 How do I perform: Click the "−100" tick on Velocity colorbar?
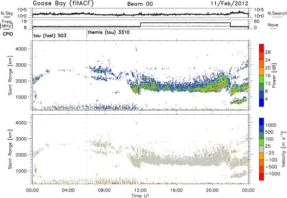point(271,160)
